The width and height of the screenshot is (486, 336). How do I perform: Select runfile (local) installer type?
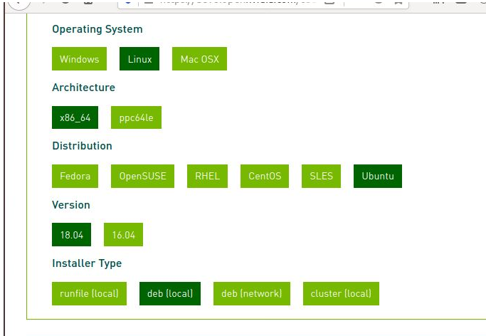pyautogui.click(x=89, y=293)
